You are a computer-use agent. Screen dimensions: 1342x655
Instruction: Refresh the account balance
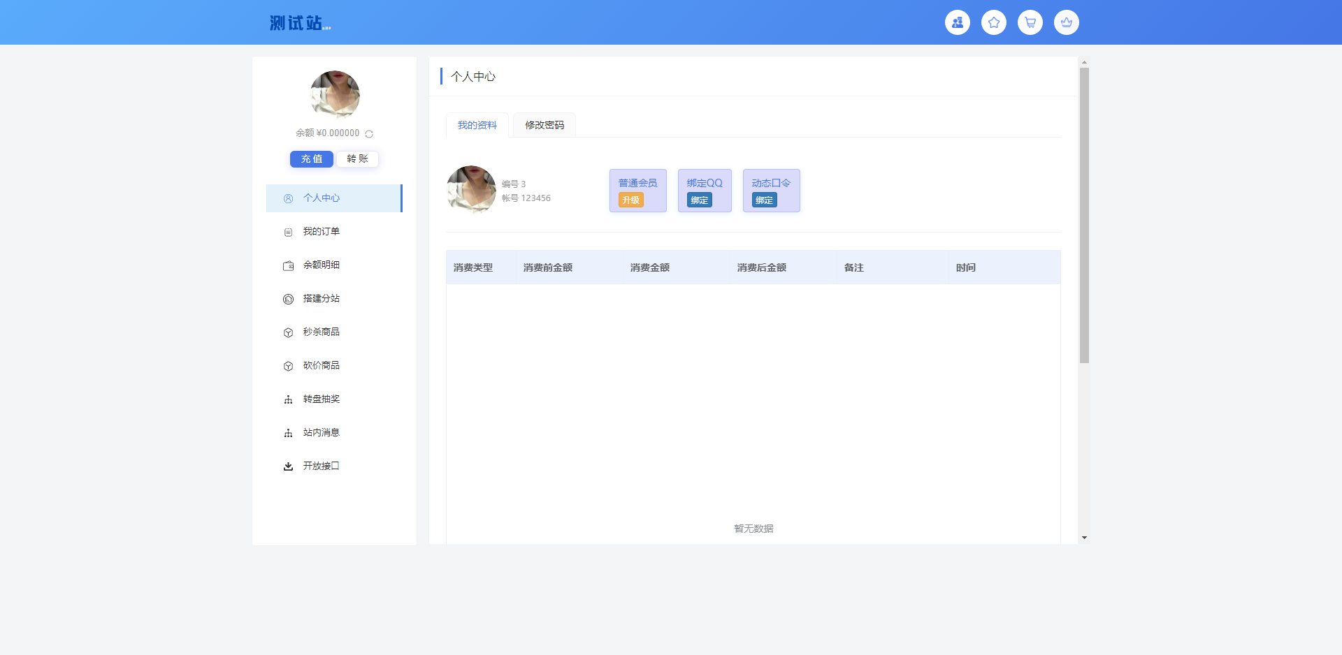coord(369,133)
